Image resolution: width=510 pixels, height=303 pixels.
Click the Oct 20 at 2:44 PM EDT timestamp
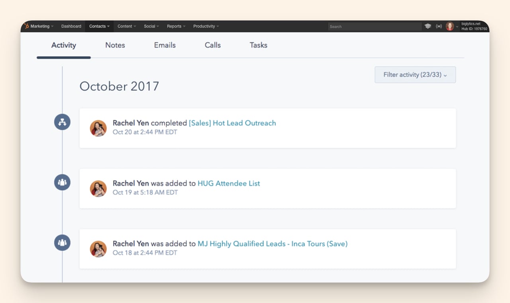(145, 132)
